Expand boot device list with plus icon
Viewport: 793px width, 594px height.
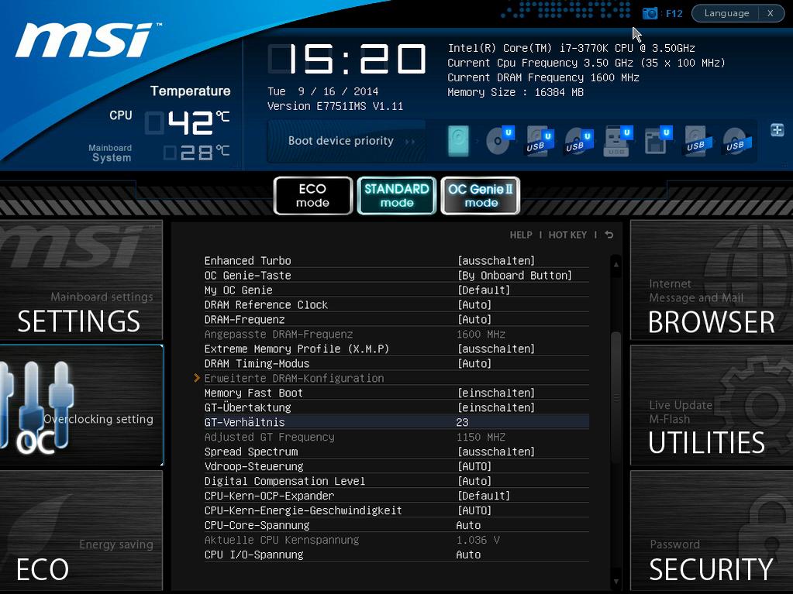pyautogui.click(x=777, y=130)
